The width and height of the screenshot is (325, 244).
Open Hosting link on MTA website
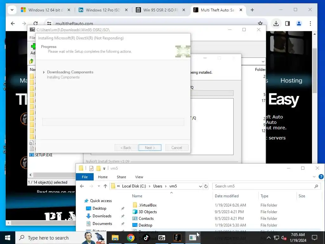coord(291,80)
